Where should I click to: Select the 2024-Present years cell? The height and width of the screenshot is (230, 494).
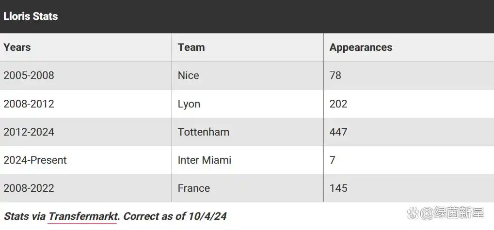(x=86, y=160)
